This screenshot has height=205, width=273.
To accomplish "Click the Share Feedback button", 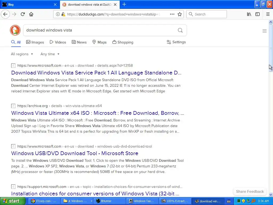I will click(250, 191).
